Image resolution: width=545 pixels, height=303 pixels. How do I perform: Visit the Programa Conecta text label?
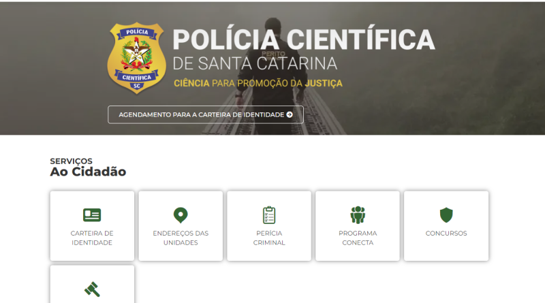(358, 238)
